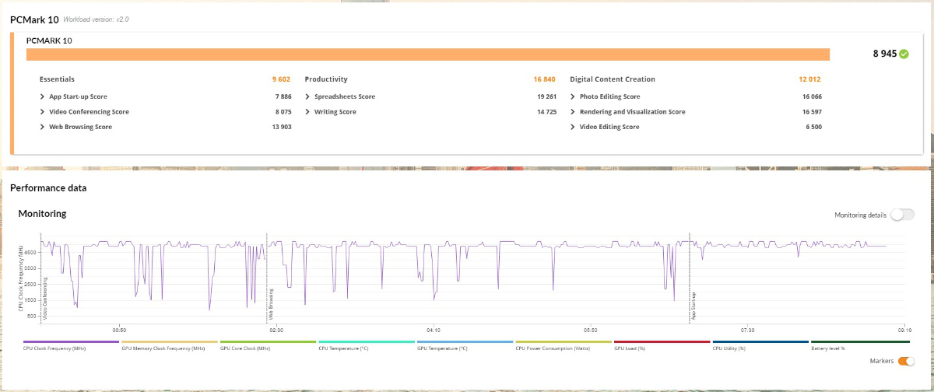Select the GPU Load legend swatch
The width and height of the screenshot is (934, 392).
662,341
